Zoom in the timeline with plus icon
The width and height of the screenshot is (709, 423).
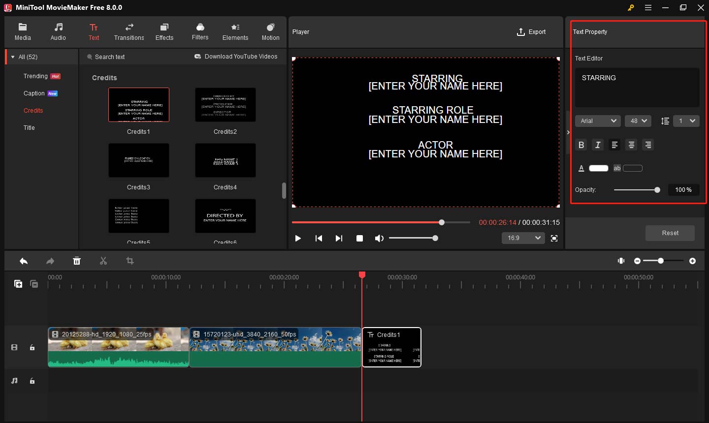pos(692,261)
